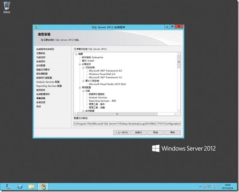Select the 数据库引擎服务 tree row
239x192 pixels.
click(97, 94)
